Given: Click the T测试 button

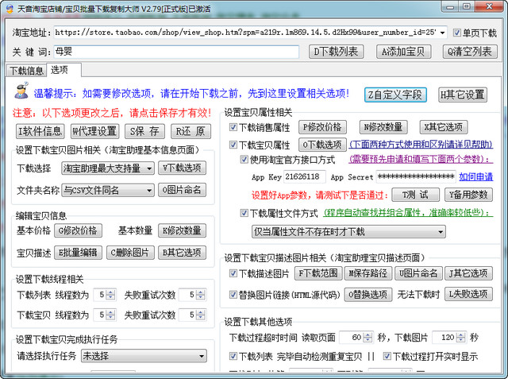Looking at the screenshot, I should [x=418, y=195].
